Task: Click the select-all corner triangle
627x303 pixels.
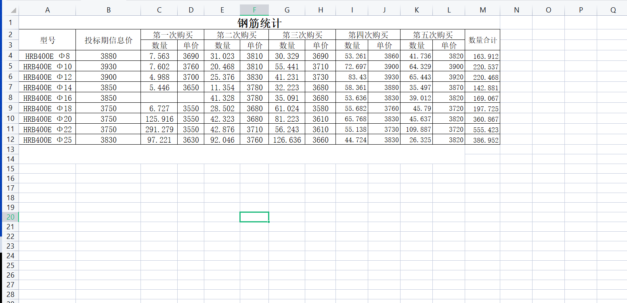Action: (x=13, y=10)
